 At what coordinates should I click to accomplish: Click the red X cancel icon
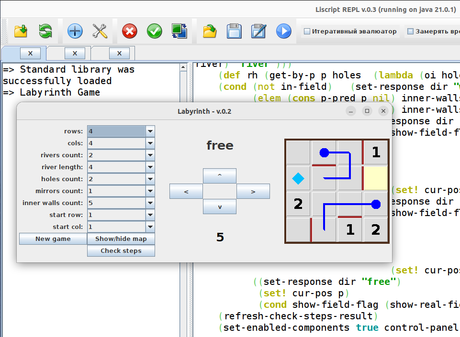(x=129, y=32)
